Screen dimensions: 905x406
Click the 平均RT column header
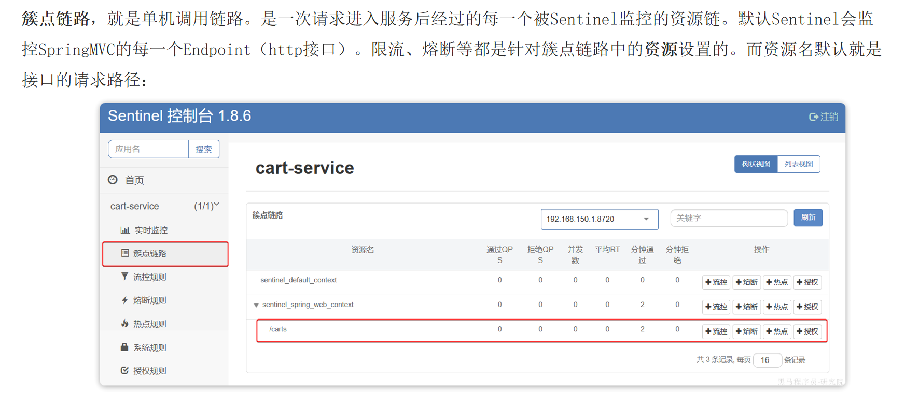coord(607,250)
